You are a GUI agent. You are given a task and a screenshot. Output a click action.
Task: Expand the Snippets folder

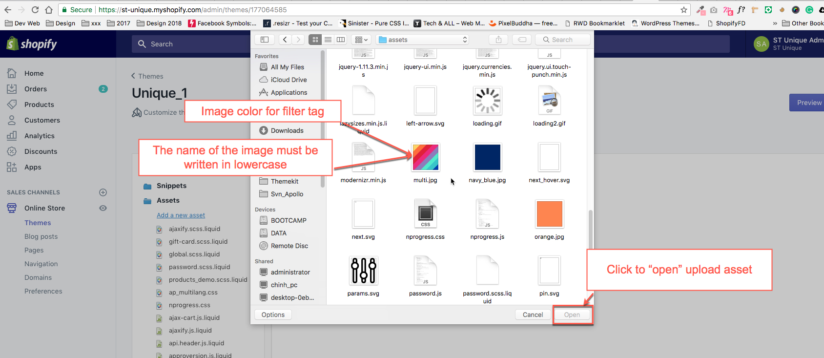165,186
